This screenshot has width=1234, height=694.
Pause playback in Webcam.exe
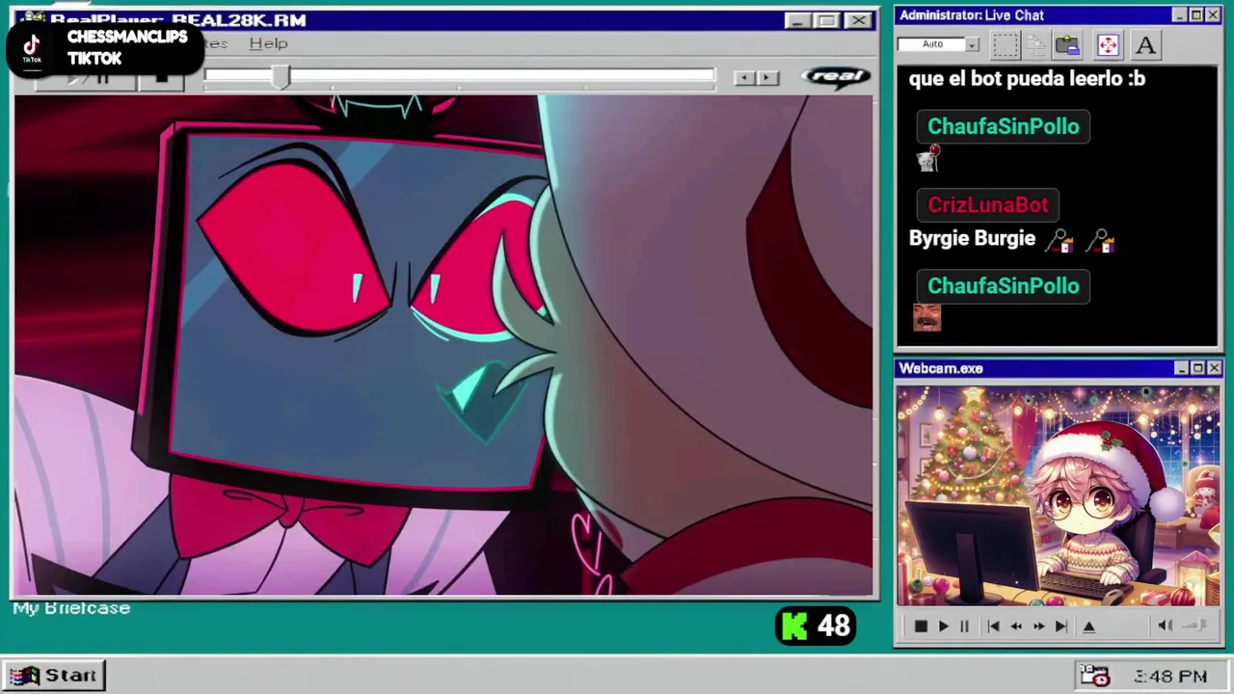964,627
